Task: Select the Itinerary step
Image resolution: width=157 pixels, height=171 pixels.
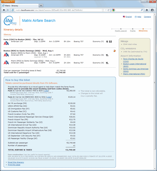Action: [x=143, y=31]
